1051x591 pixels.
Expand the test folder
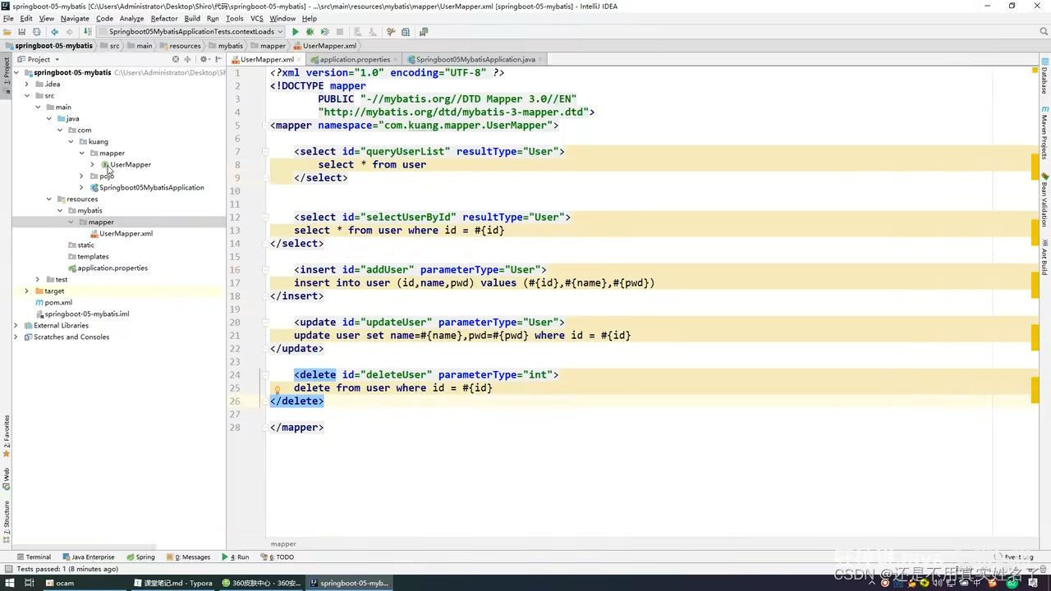tap(38, 279)
